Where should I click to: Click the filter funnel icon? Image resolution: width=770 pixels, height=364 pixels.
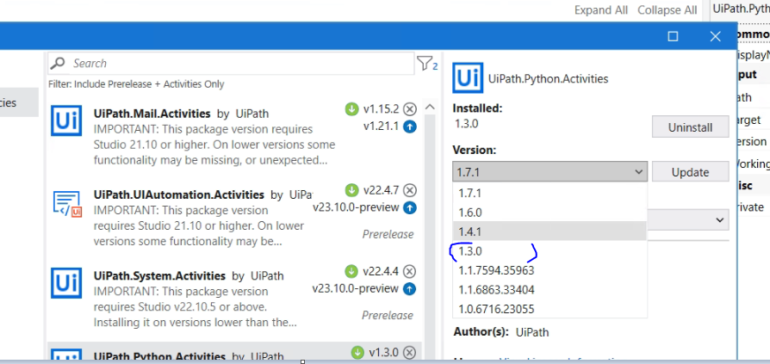point(425,64)
